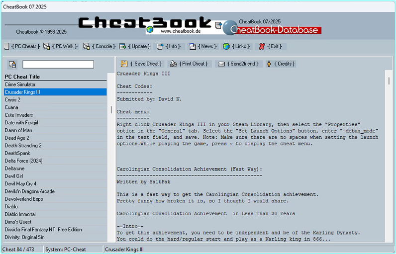Click the Credits person icon

[269, 64]
